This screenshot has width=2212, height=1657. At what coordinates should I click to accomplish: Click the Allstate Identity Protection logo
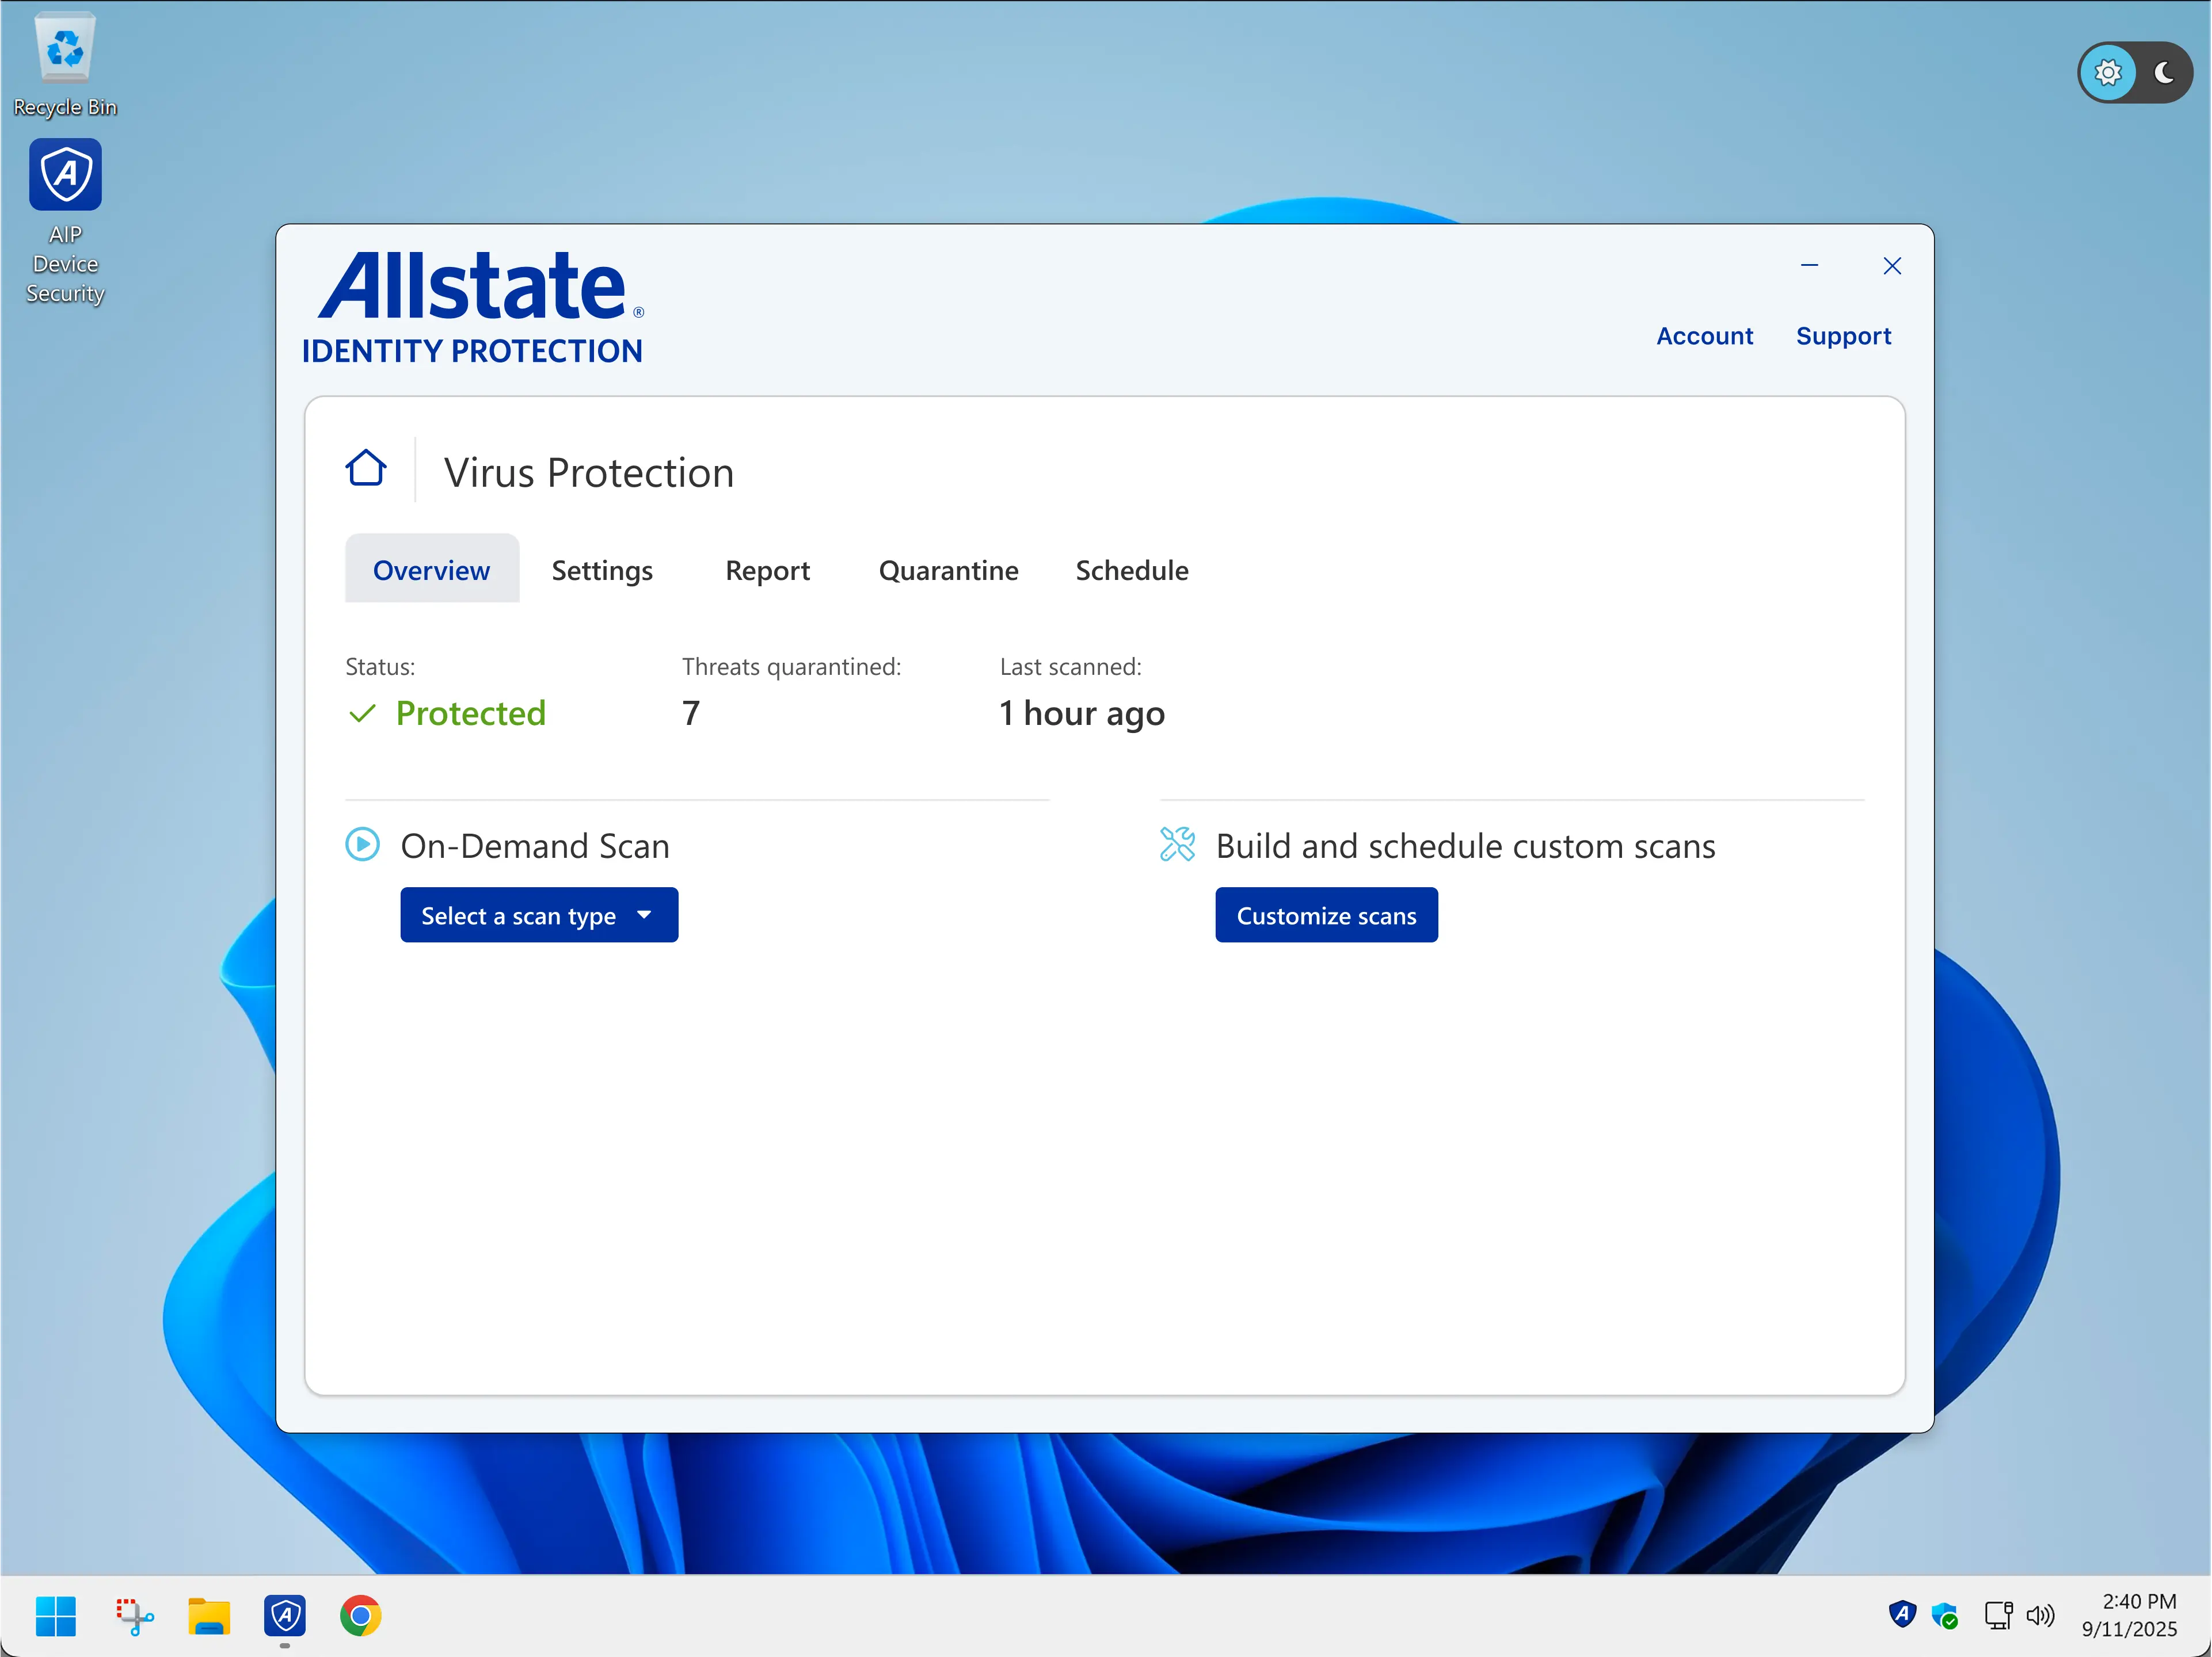click(x=473, y=308)
